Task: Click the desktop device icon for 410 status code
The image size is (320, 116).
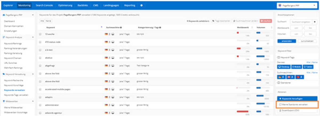Action: (113, 42)
